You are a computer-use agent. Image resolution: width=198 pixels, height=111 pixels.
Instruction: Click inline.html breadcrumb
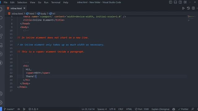click(x=15, y=14)
